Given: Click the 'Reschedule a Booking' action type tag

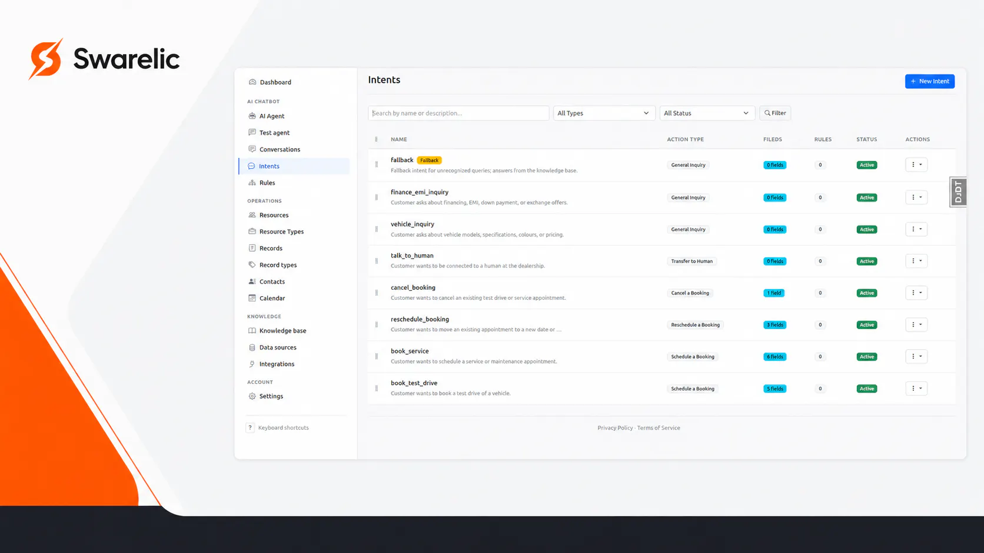Looking at the screenshot, I should (695, 325).
